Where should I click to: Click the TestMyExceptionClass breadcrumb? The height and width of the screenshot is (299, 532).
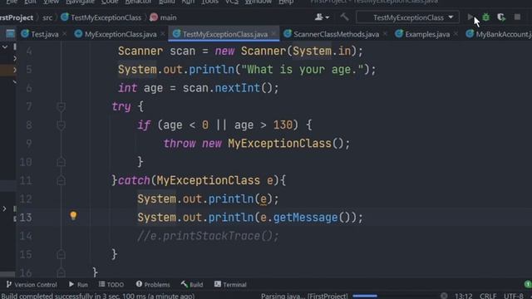point(101,17)
